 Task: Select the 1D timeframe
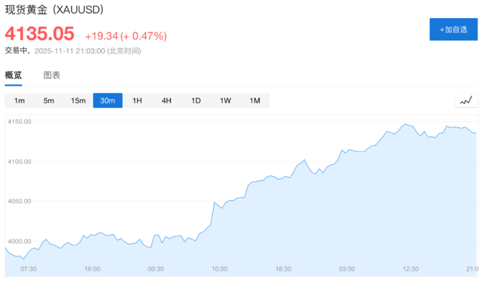(196, 101)
